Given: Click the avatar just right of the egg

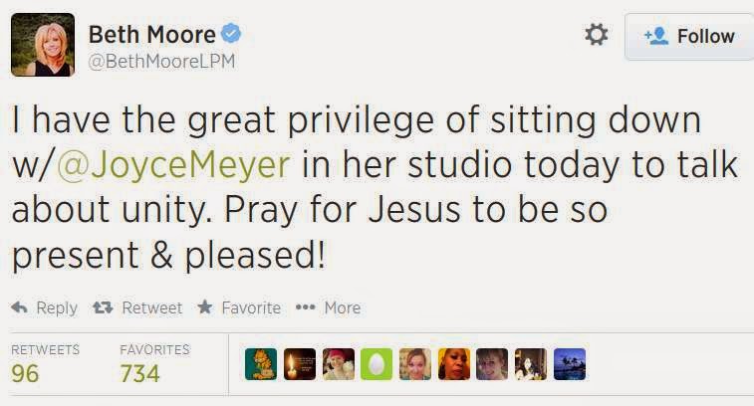Looking at the screenshot, I should pyautogui.click(x=415, y=364).
